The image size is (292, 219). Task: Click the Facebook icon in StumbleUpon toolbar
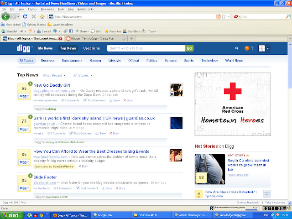point(71,31)
